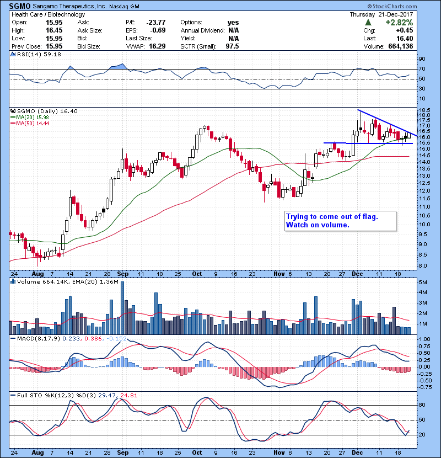
Task: Click the StockCharts.com copyright text
Action: (392, 6)
